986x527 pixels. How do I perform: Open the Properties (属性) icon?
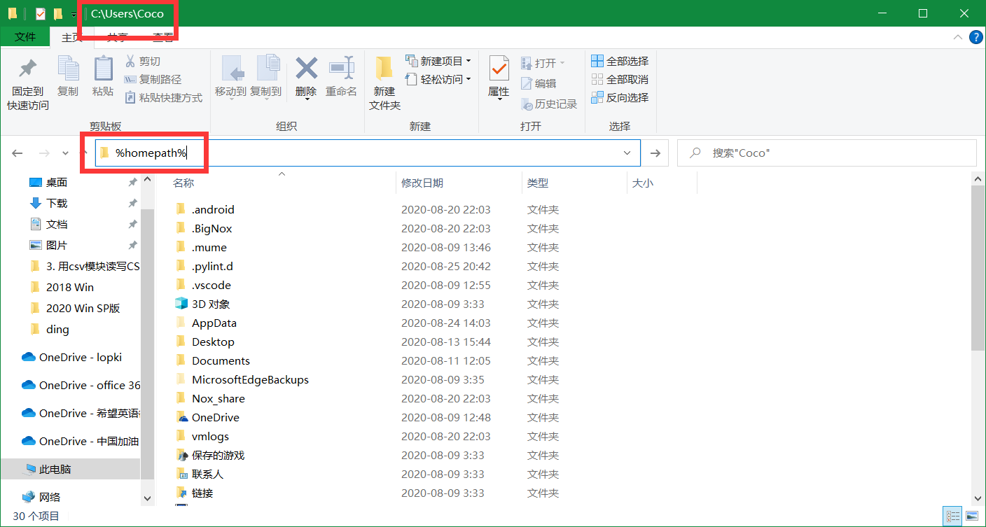498,77
